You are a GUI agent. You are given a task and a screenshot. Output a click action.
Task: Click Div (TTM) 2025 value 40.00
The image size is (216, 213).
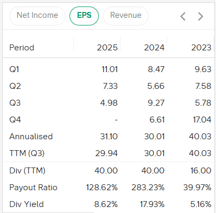click(106, 171)
